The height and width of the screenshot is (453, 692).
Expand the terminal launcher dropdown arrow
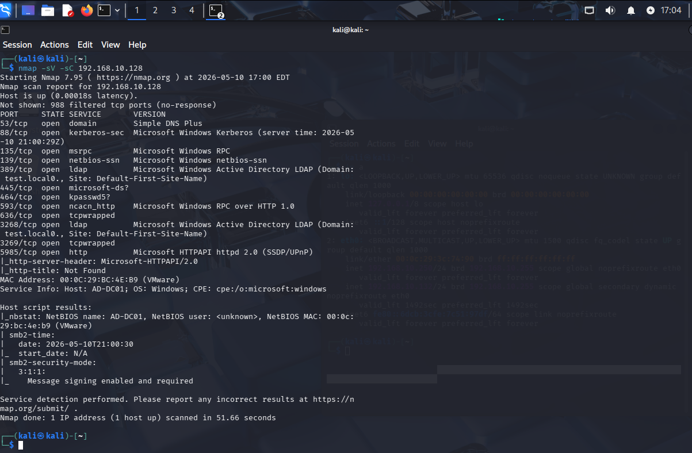click(x=118, y=10)
